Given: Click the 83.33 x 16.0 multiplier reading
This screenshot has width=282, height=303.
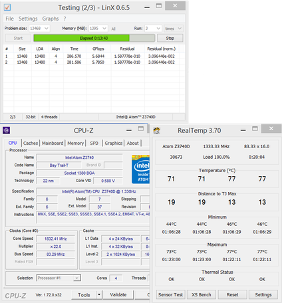Looking at the screenshot, I should (257, 146).
